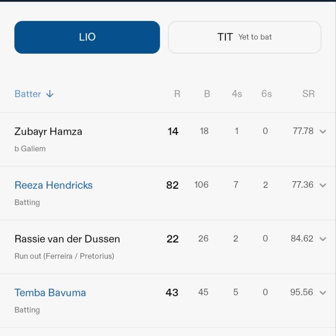The width and height of the screenshot is (336, 336).
Task: Expand Reeza Hendricks' details chevron
Action: click(322, 185)
